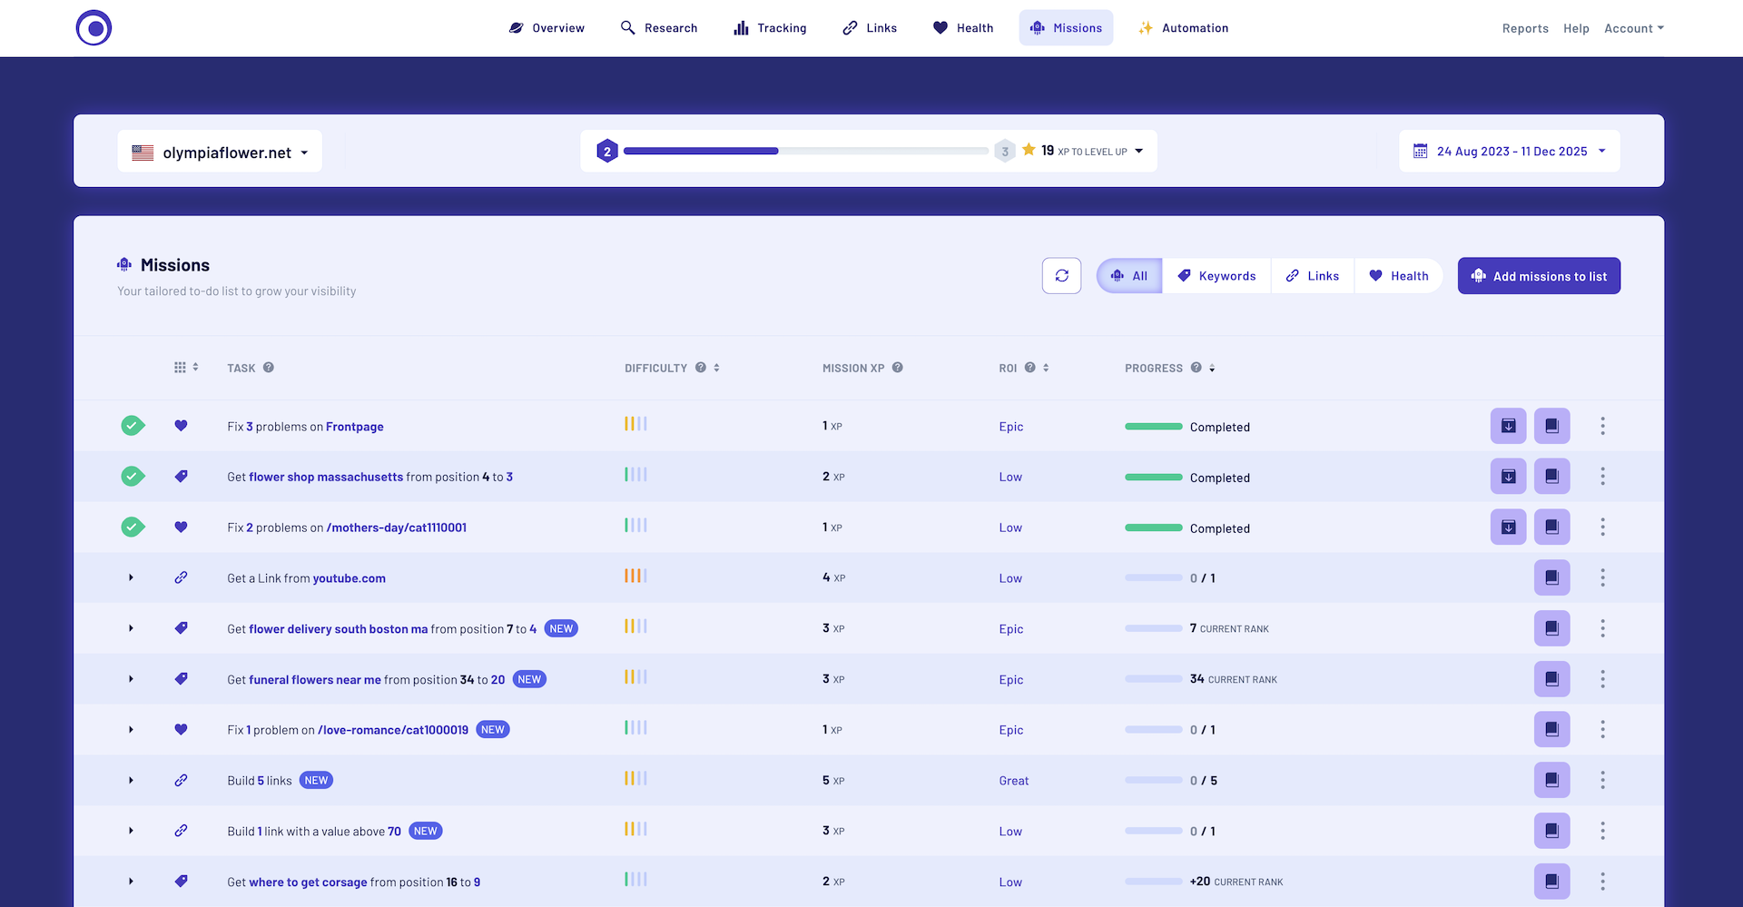
Task: Click the refresh missions icon button
Action: (x=1061, y=276)
